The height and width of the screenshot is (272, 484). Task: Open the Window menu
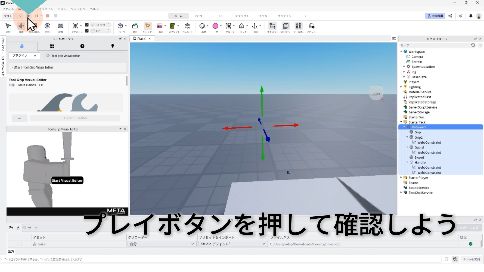point(78,9)
